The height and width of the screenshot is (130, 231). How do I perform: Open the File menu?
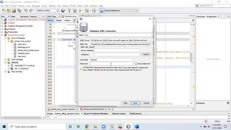tap(2, 6)
